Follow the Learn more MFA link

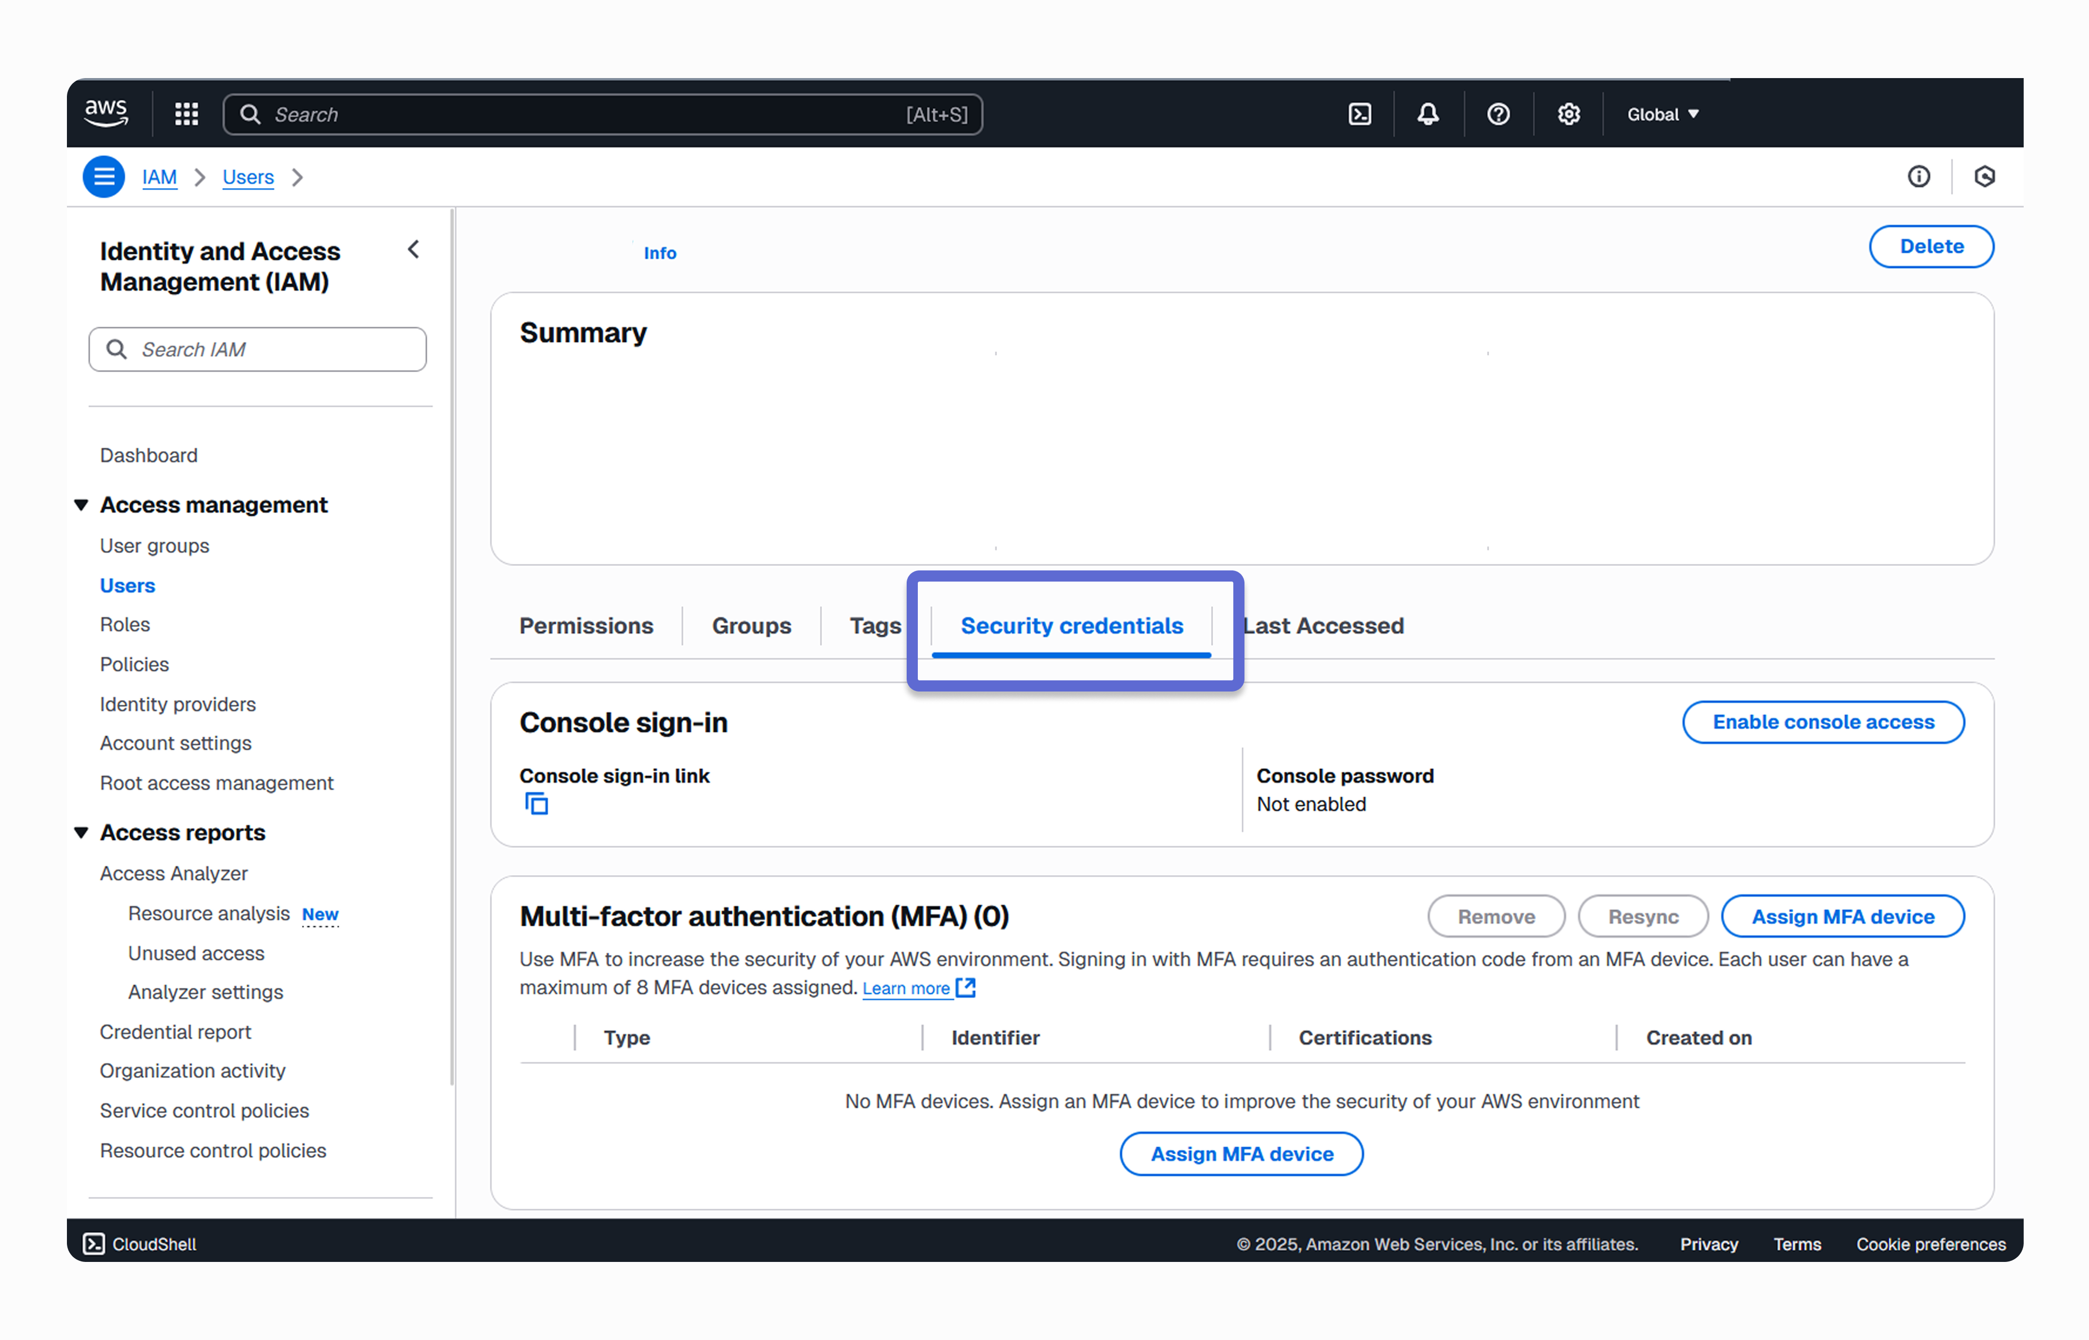[906, 987]
